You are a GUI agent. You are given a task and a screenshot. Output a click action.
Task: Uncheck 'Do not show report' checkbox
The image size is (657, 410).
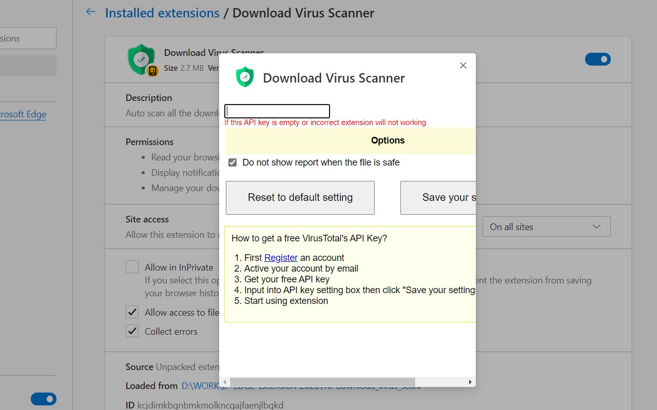[x=233, y=162]
